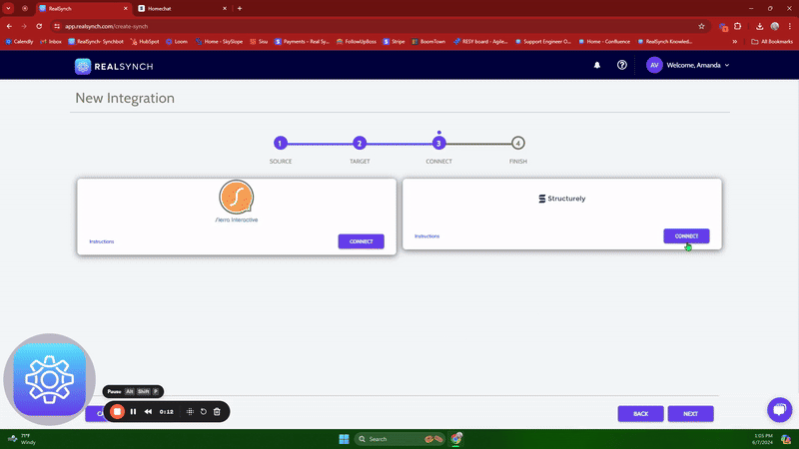Open Sierra Interactive instructions
This screenshot has width=799, height=449.
(x=102, y=241)
